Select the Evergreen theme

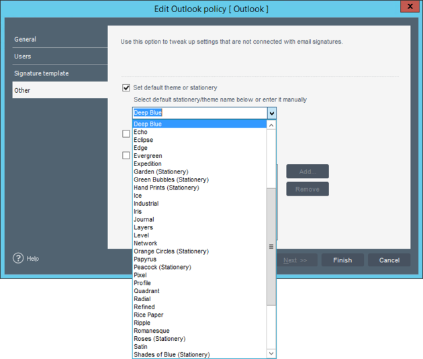[199, 156]
